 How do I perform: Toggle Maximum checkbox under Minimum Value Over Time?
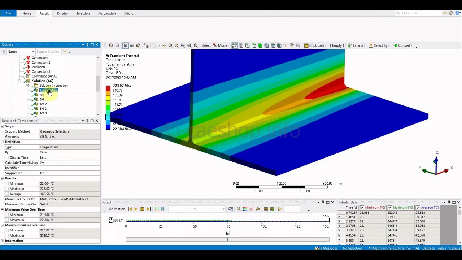click(7, 220)
